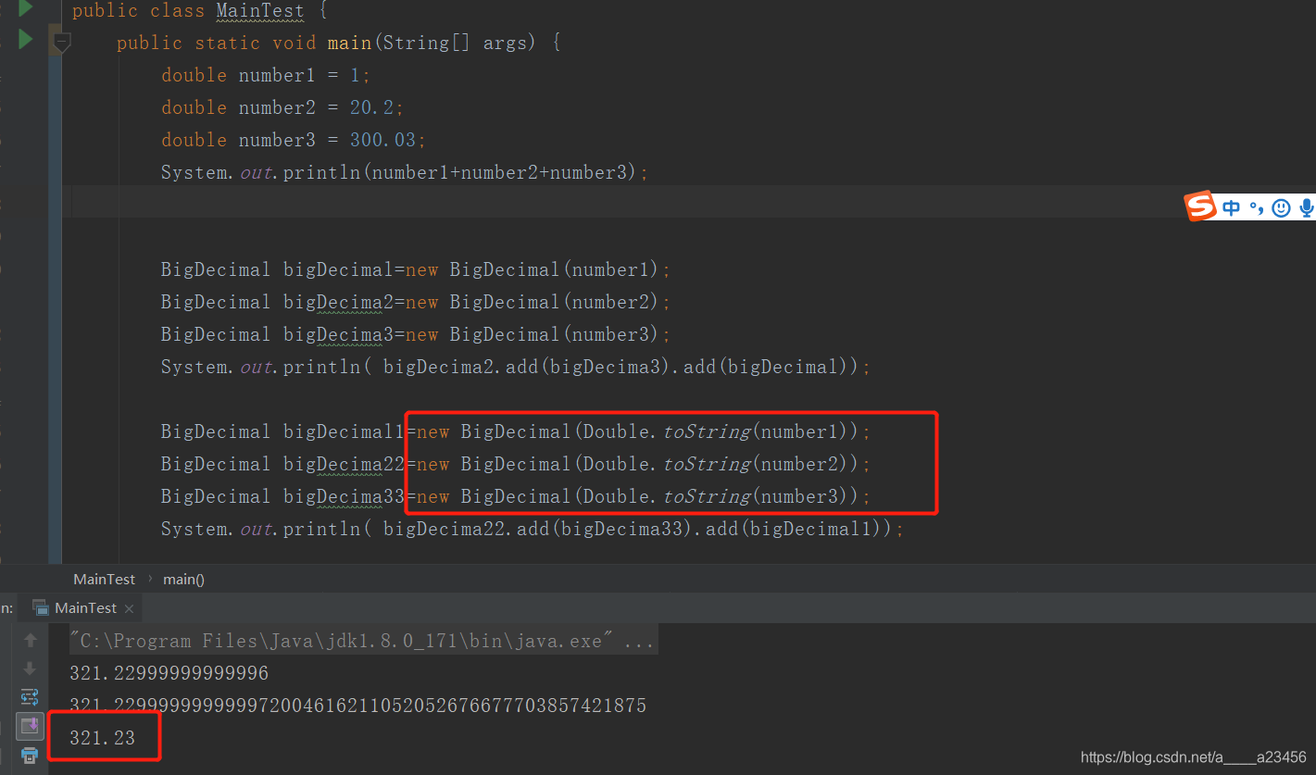The image size is (1316, 775).
Task: Click the 'bigDecima3=new BigDecimal(number3)' line
Action: (x=416, y=334)
